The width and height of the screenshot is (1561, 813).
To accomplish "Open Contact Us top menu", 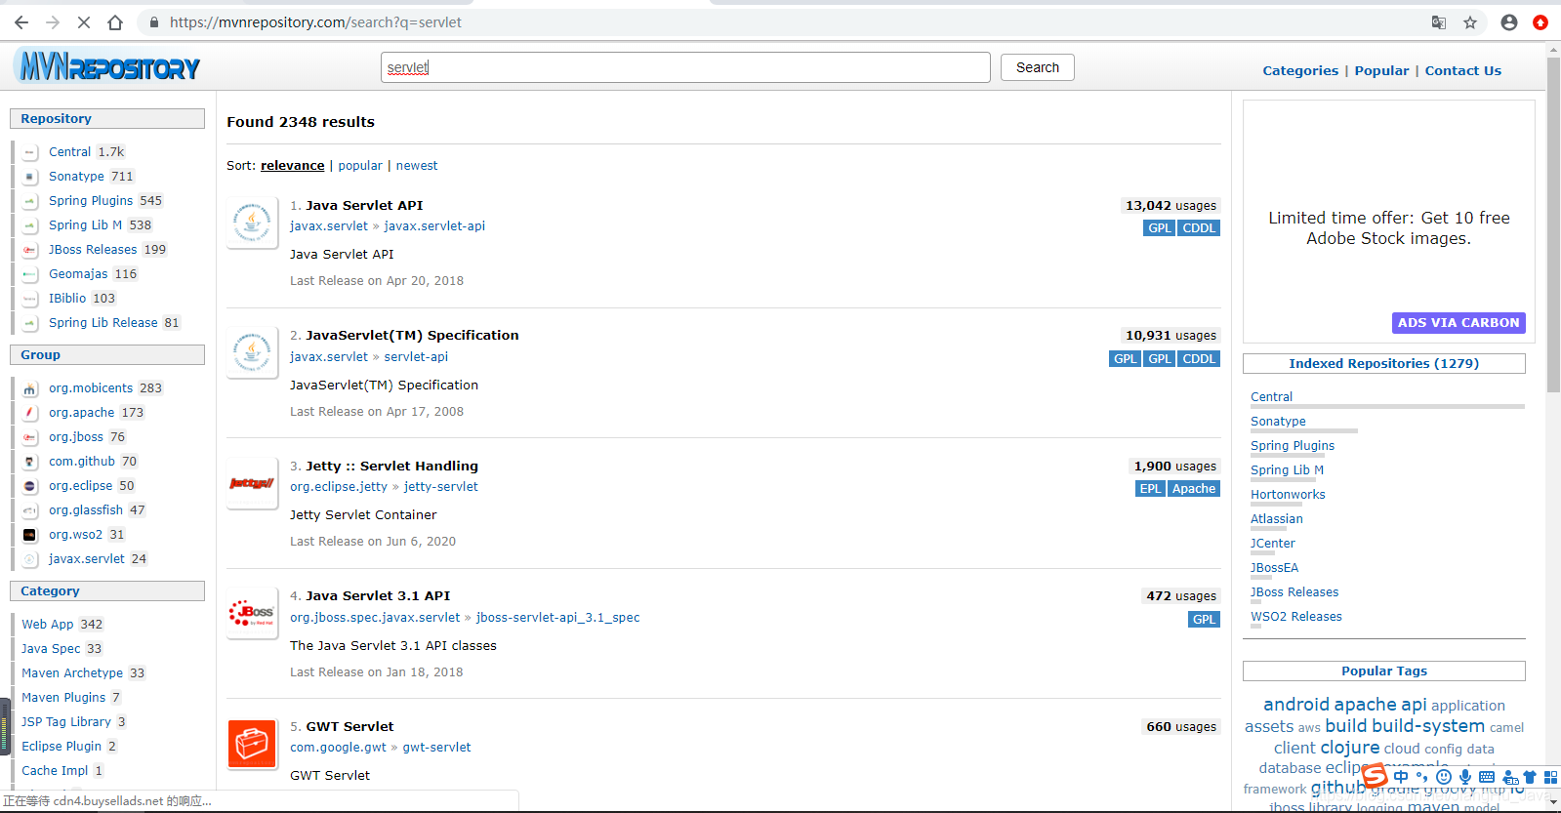I will click(x=1463, y=70).
